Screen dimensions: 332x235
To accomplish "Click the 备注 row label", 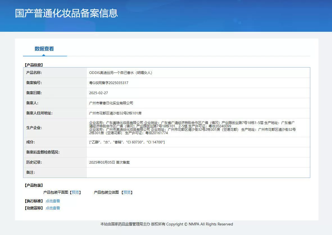I will (x=30, y=173).
